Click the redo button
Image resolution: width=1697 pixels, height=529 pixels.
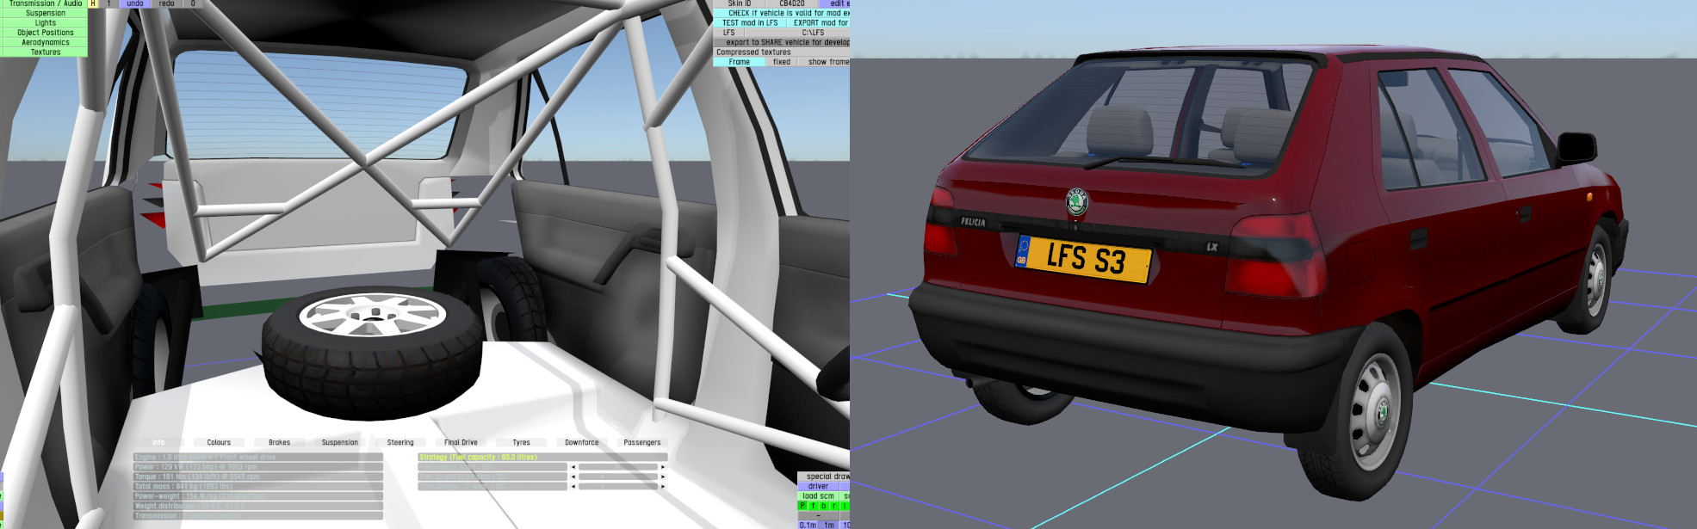tap(166, 3)
